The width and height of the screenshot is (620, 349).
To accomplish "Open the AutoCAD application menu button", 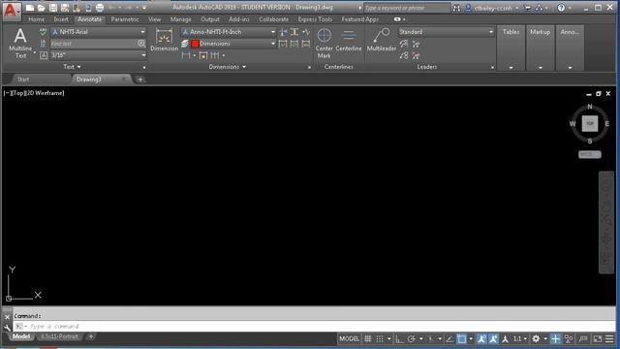I will (11, 11).
